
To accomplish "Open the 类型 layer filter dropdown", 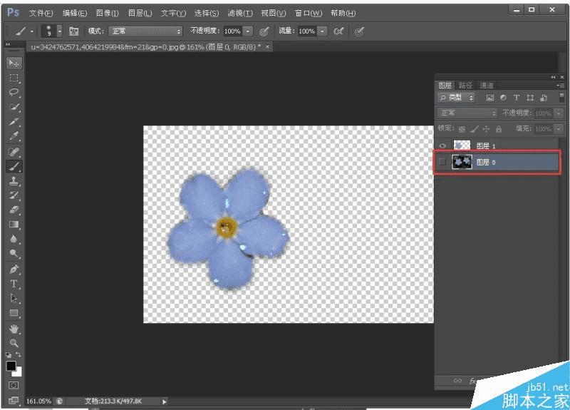I will coord(457,98).
